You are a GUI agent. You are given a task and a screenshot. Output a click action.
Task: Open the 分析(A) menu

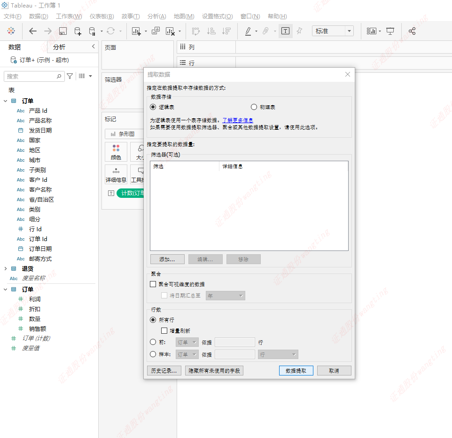pos(157,16)
